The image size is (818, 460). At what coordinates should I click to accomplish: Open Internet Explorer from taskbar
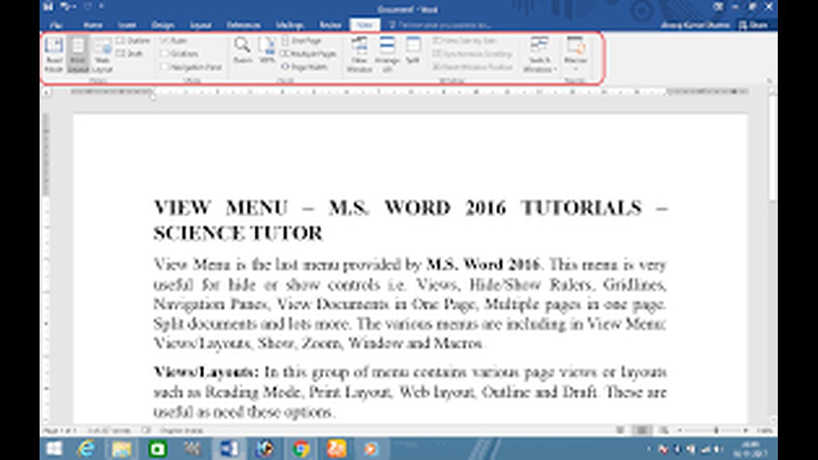click(x=85, y=448)
